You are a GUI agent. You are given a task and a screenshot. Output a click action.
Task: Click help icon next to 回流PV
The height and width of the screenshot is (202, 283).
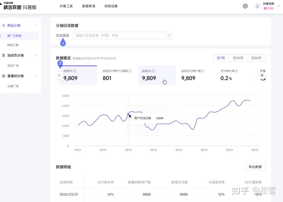(x=75, y=71)
